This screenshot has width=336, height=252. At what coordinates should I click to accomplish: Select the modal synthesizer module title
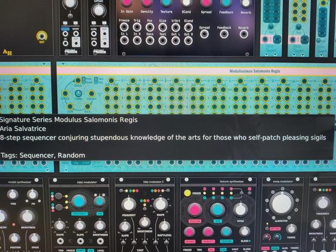pos(20,182)
